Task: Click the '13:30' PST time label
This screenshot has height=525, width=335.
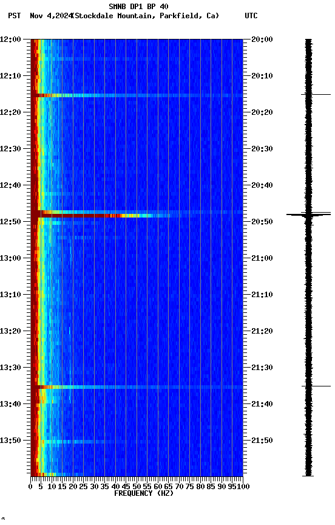Action: pos(10,368)
